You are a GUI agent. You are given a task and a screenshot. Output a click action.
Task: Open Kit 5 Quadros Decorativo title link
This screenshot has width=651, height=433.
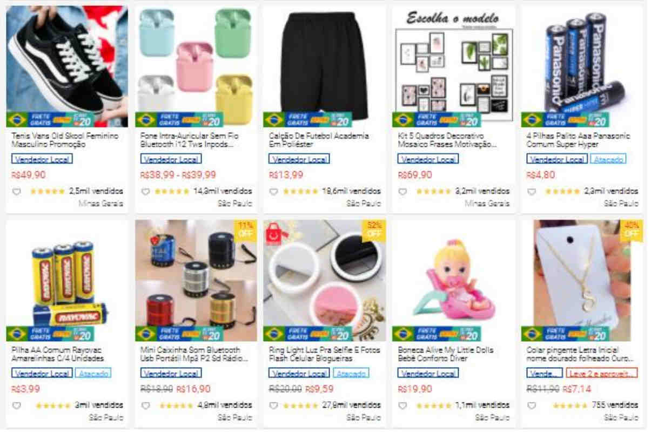(x=447, y=140)
